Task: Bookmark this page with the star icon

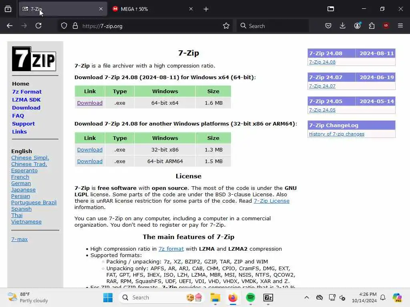Action: click(226, 26)
